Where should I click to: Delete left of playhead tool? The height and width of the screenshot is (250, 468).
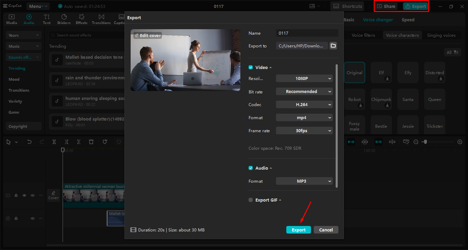67,142
